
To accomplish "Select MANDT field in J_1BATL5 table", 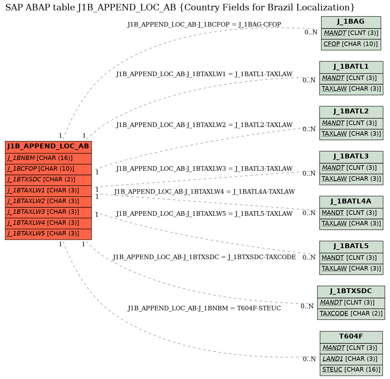I will (x=351, y=258).
